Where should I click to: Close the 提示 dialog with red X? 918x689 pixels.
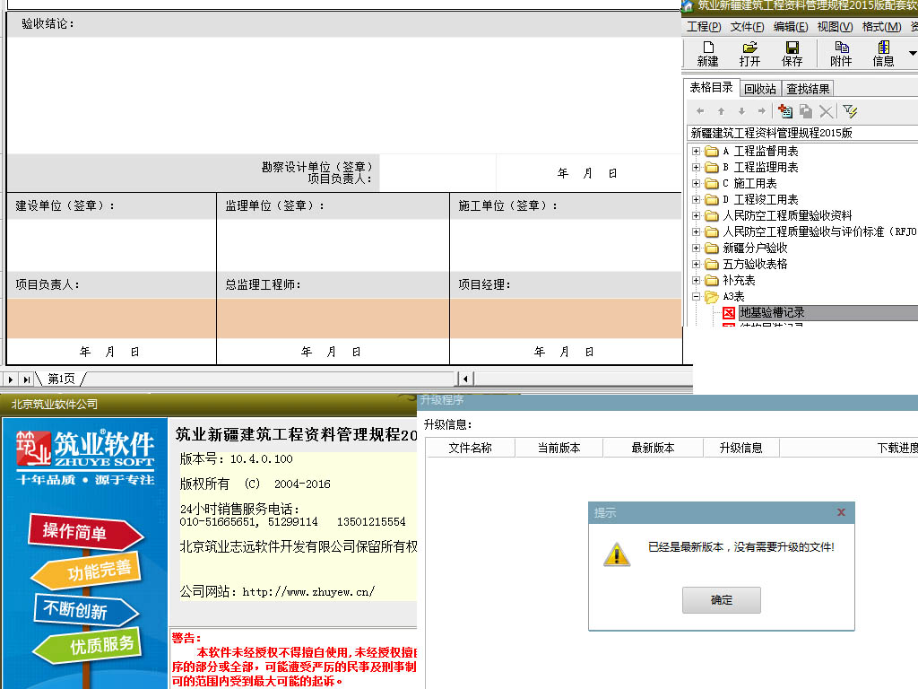[841, 512]
